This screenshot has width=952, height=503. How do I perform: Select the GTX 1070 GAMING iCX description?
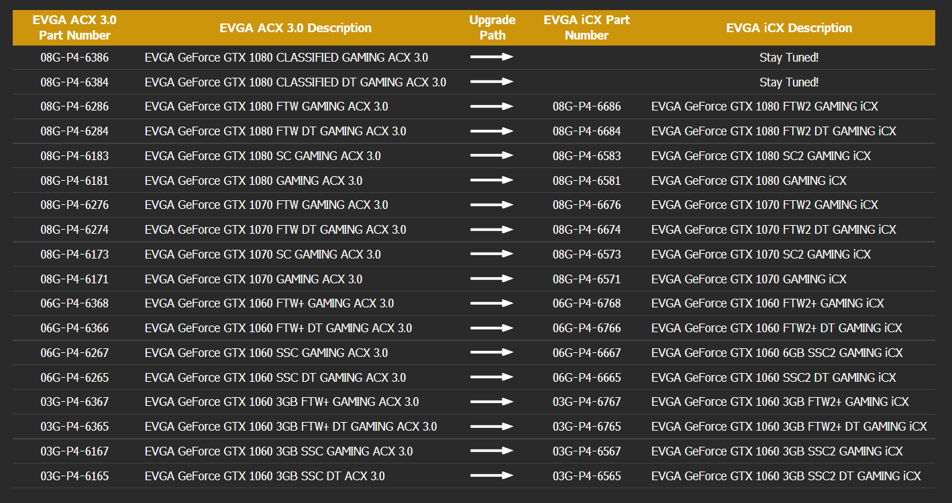coord(749,279)
